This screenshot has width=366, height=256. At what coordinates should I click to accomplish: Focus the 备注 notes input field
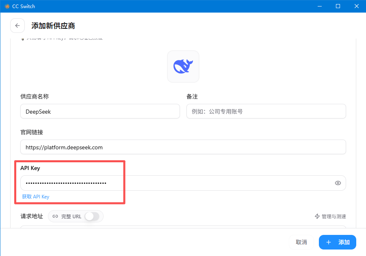266,112
